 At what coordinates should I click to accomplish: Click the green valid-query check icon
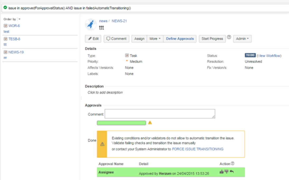click(5, 8)
